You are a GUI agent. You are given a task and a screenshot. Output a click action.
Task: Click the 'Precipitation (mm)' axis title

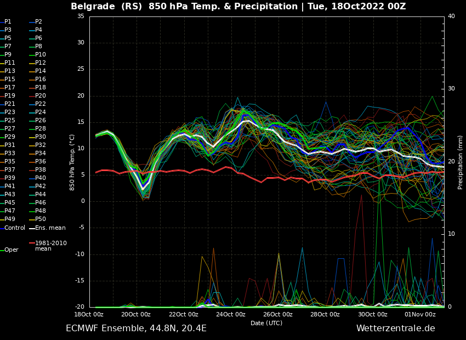coord(460,162)
